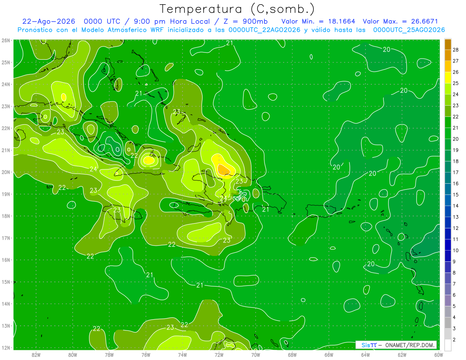Pick the yellow legend swatch between 25 and 26

(x=448, y=78)
